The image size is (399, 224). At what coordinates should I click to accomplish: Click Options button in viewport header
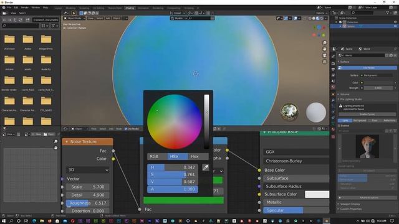[321, 13]
